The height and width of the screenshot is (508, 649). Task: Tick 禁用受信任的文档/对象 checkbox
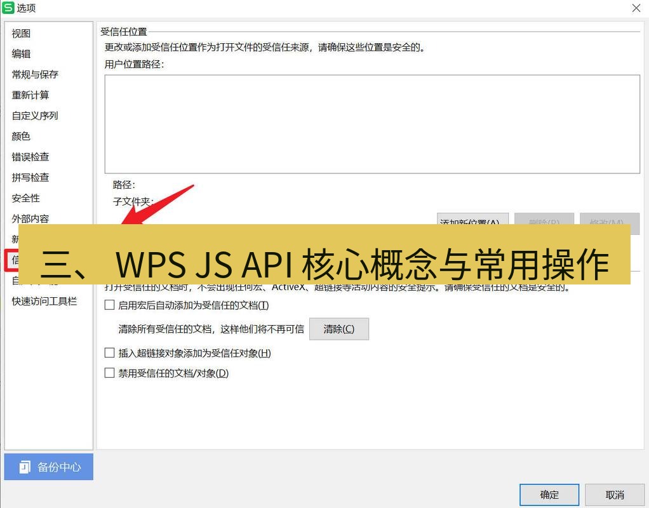(110, 373)
